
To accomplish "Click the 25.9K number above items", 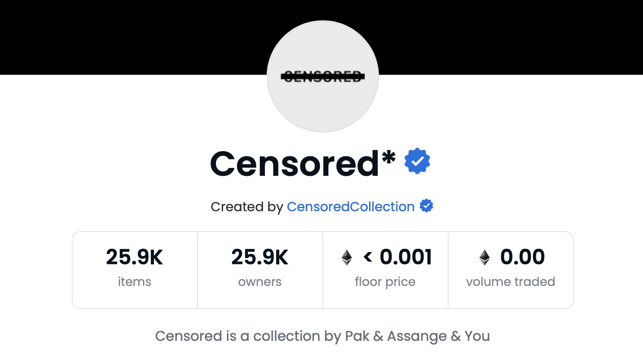I will pos(134,257).
